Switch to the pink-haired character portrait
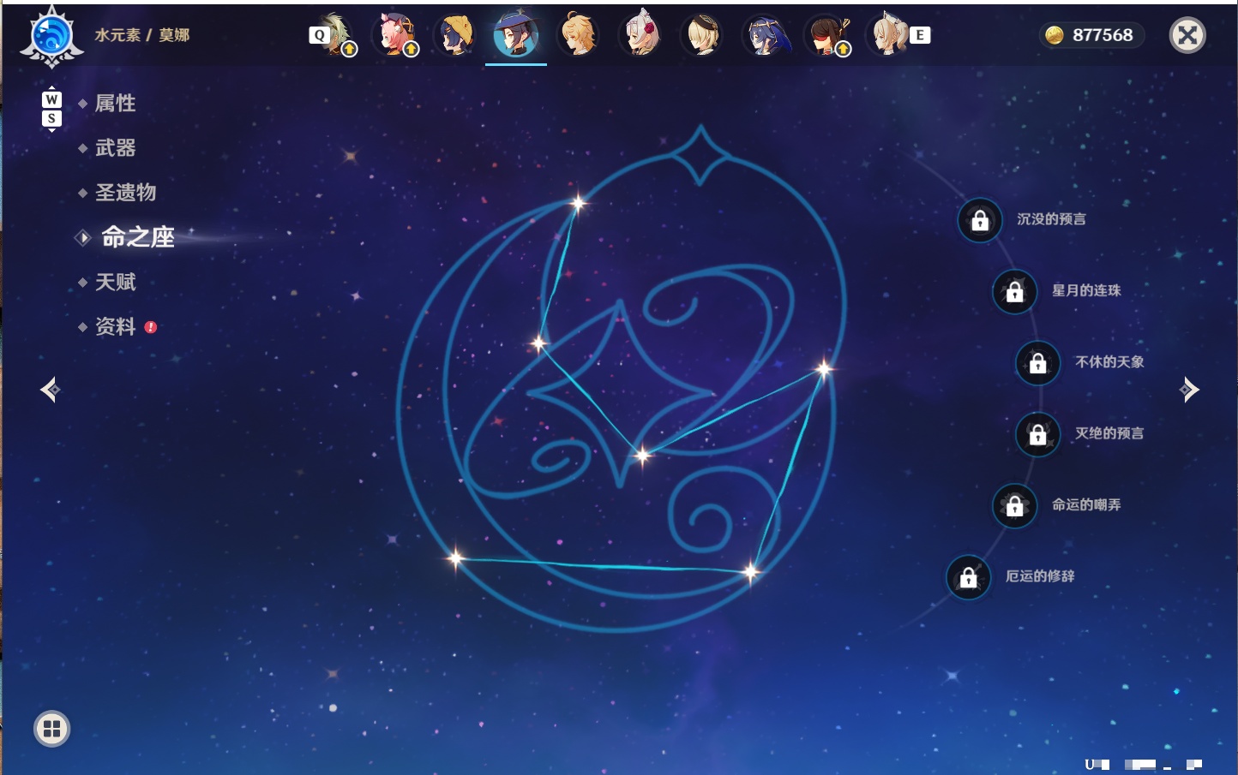This screenshot has height=775, width=1238. (395, 35)
